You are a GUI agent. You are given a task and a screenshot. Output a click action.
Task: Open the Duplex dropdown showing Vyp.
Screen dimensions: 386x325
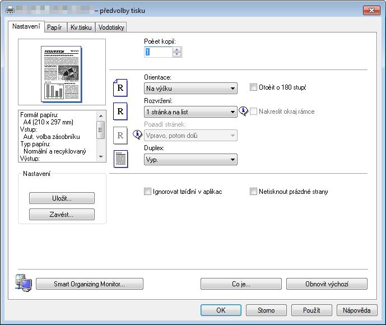[190, 160]
